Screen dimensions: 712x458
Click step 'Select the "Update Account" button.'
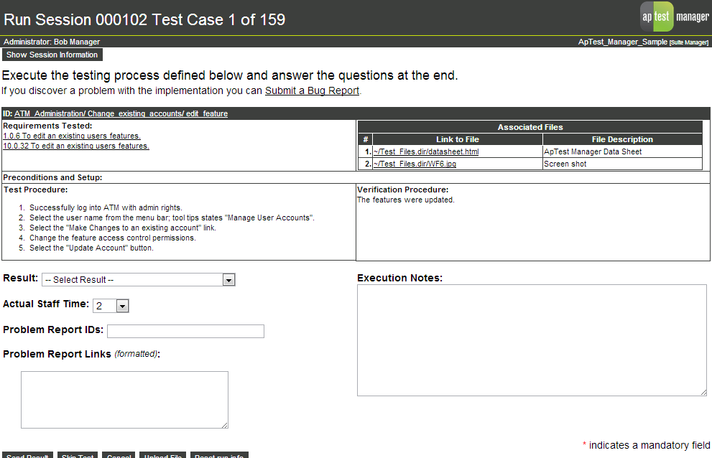point(91,248)
